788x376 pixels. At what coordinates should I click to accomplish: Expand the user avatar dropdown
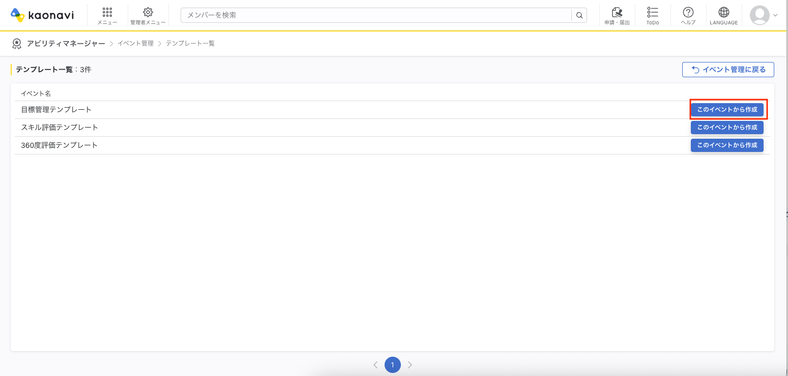(x=764, y=15)
